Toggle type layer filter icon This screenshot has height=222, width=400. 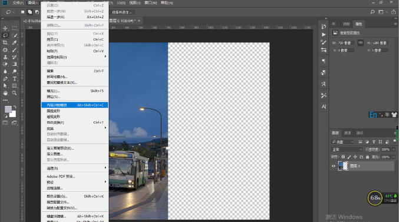(373, 142)
